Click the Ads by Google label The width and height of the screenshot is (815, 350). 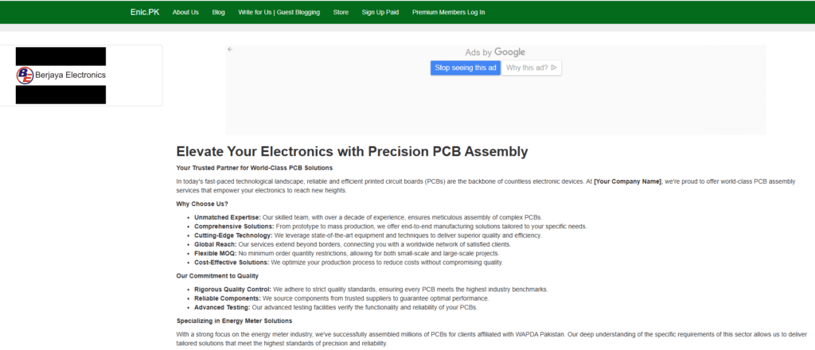click(495, 52)
